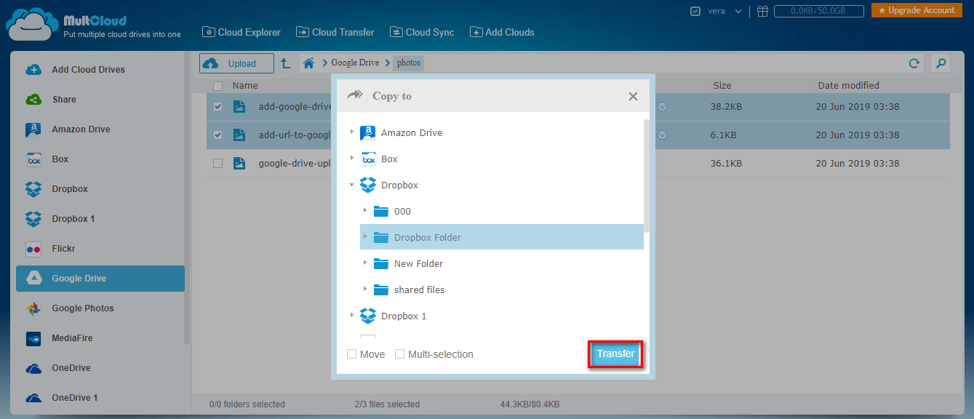
Task: Enable the Move checkbox
Action: click(x=352, y=354)
